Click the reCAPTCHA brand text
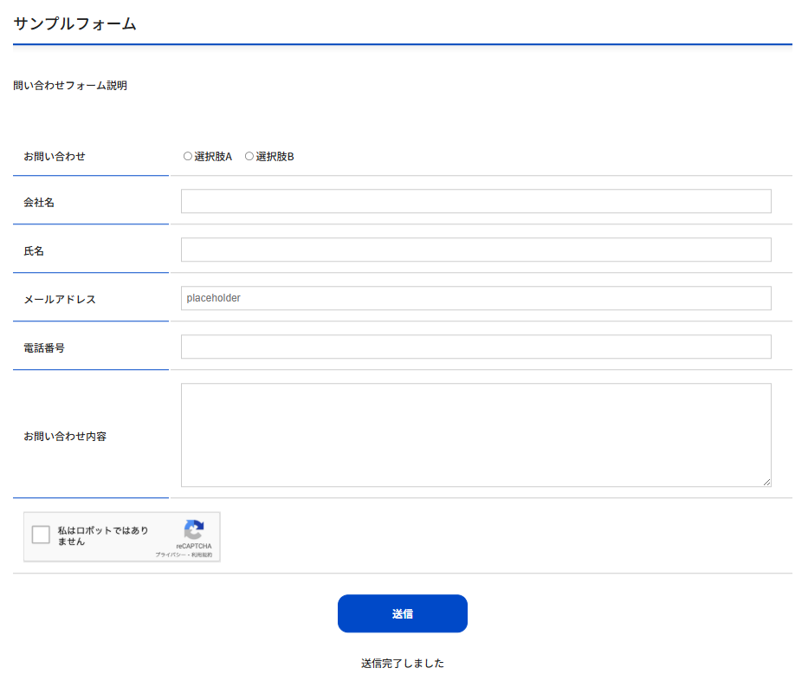This screenshot has height=681, width=808. pyautogui.click(x=194, y=547)
